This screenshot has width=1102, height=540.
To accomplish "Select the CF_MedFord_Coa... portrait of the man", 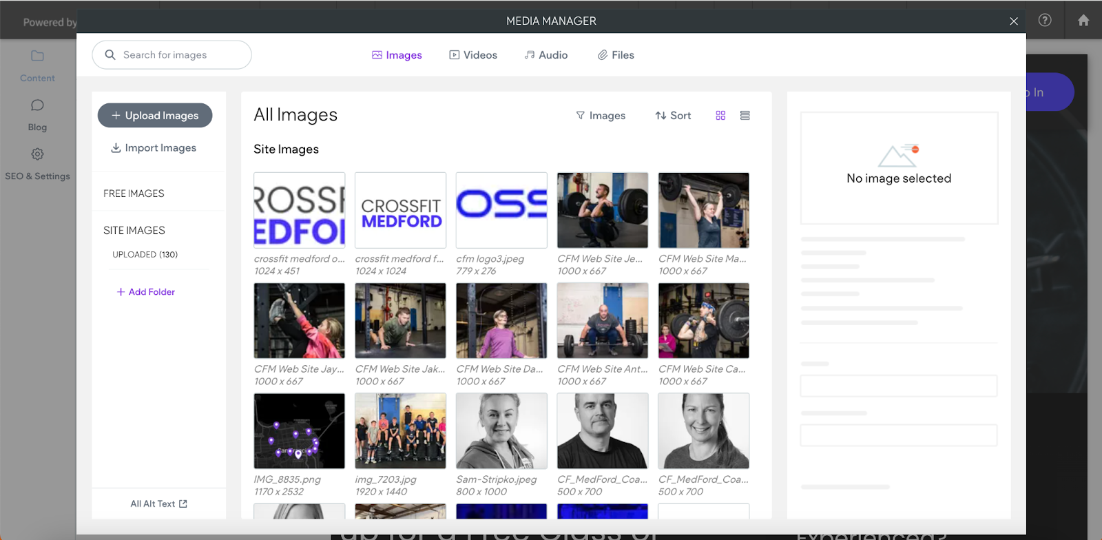I will tap(603, 430).
